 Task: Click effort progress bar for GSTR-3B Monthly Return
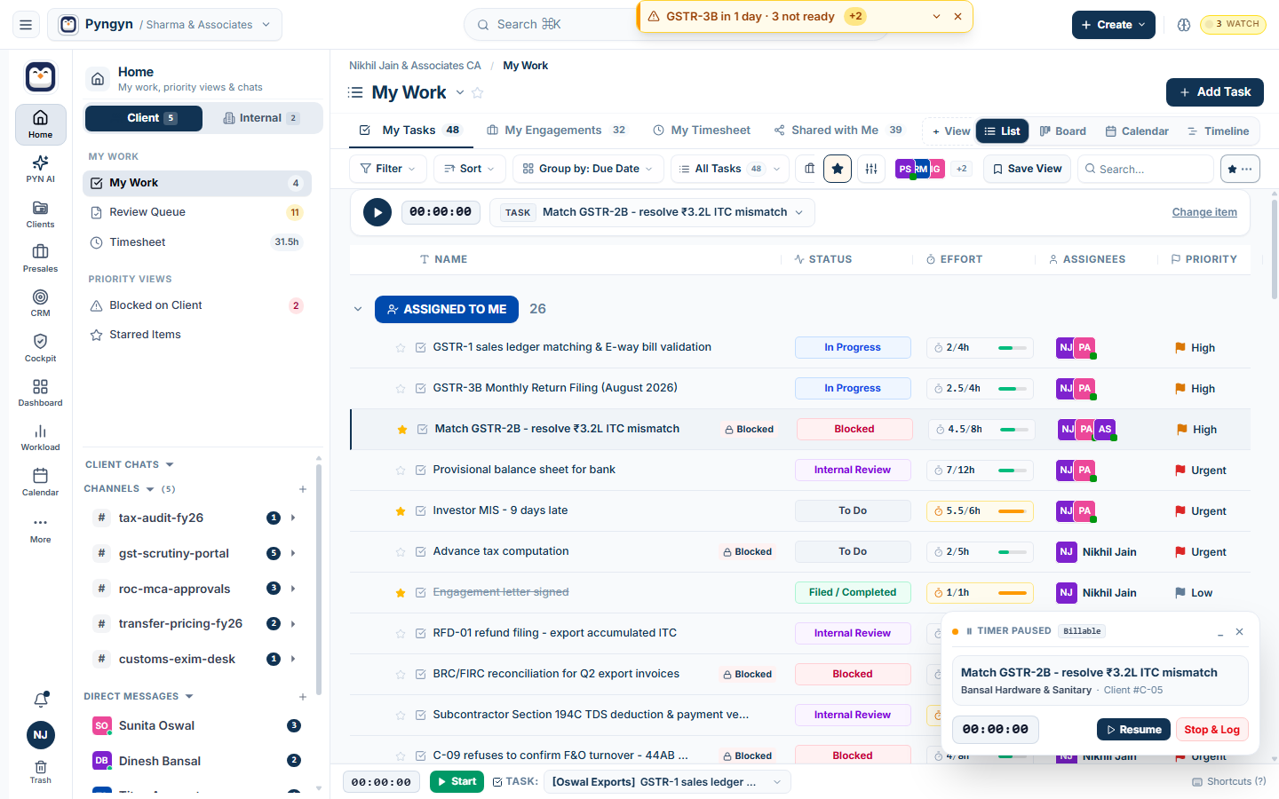click(x=1013, y=389)
